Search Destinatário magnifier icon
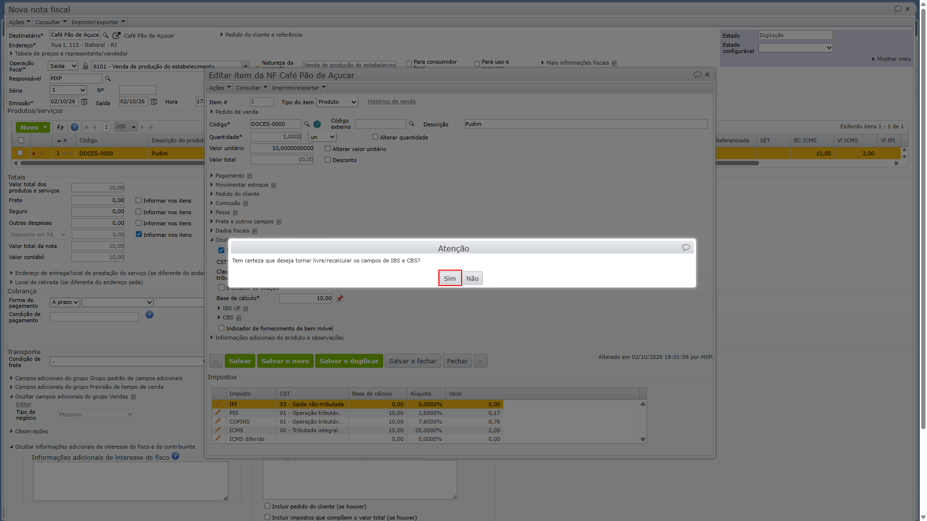927x521 pixels. [x=105, y=35]
